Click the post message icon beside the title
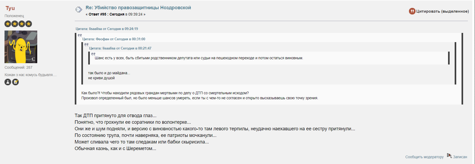 (79, 10)
